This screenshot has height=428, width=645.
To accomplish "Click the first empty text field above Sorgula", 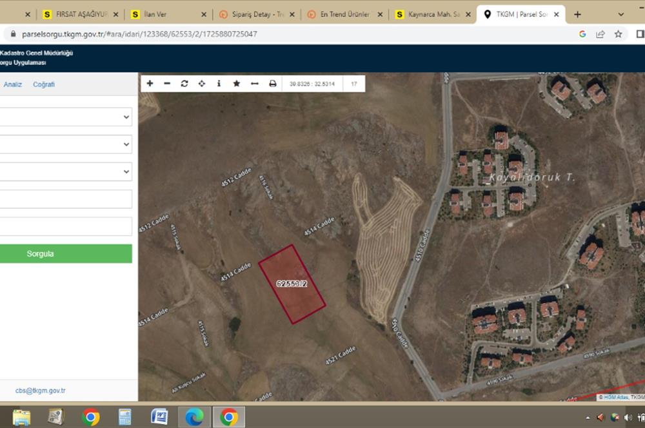I will [65, 199].
